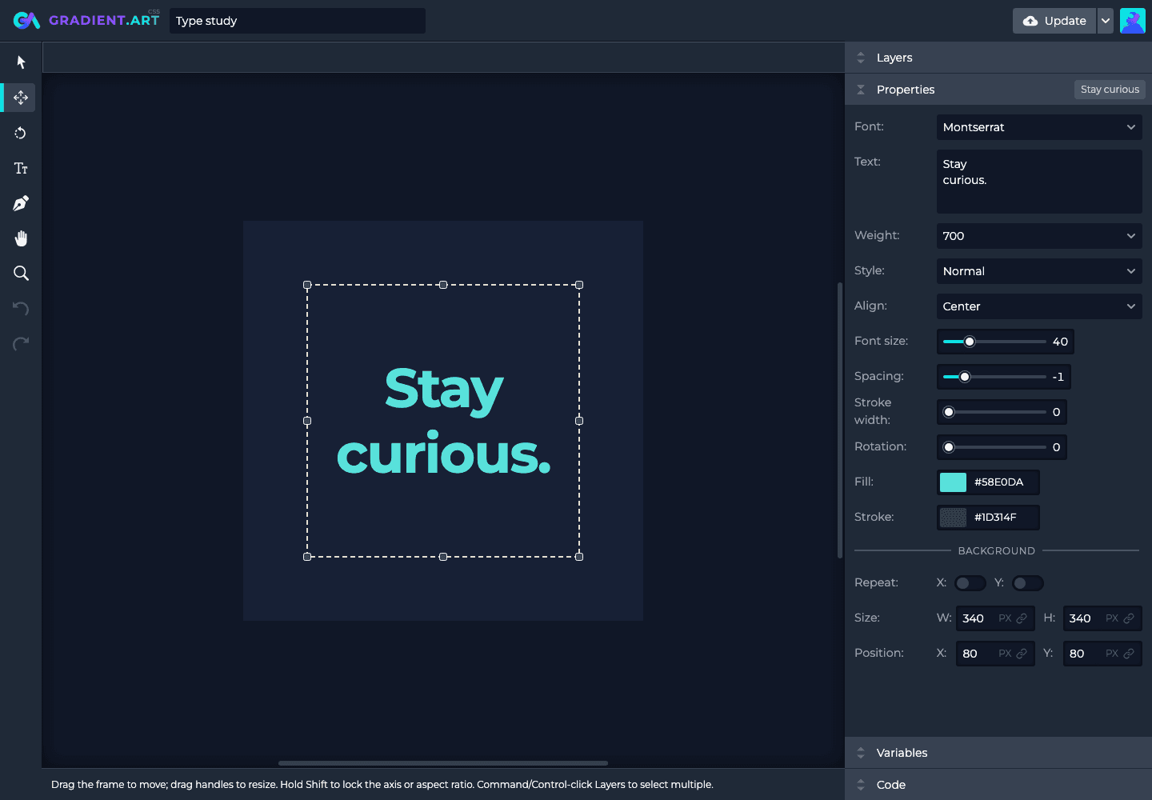Screen dimensions: 1152x800
Task: Select the hand pan tool
Action: click(x=21, y=238)
